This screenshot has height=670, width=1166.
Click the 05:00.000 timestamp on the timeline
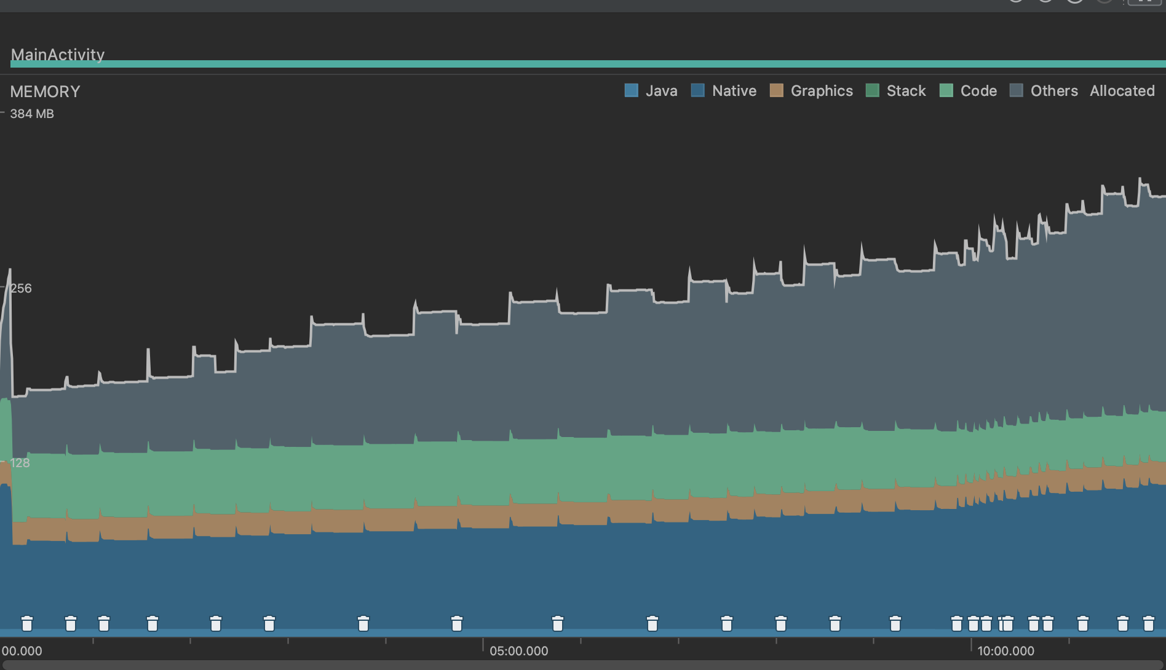pyautogui.click(x=520, y=650)
